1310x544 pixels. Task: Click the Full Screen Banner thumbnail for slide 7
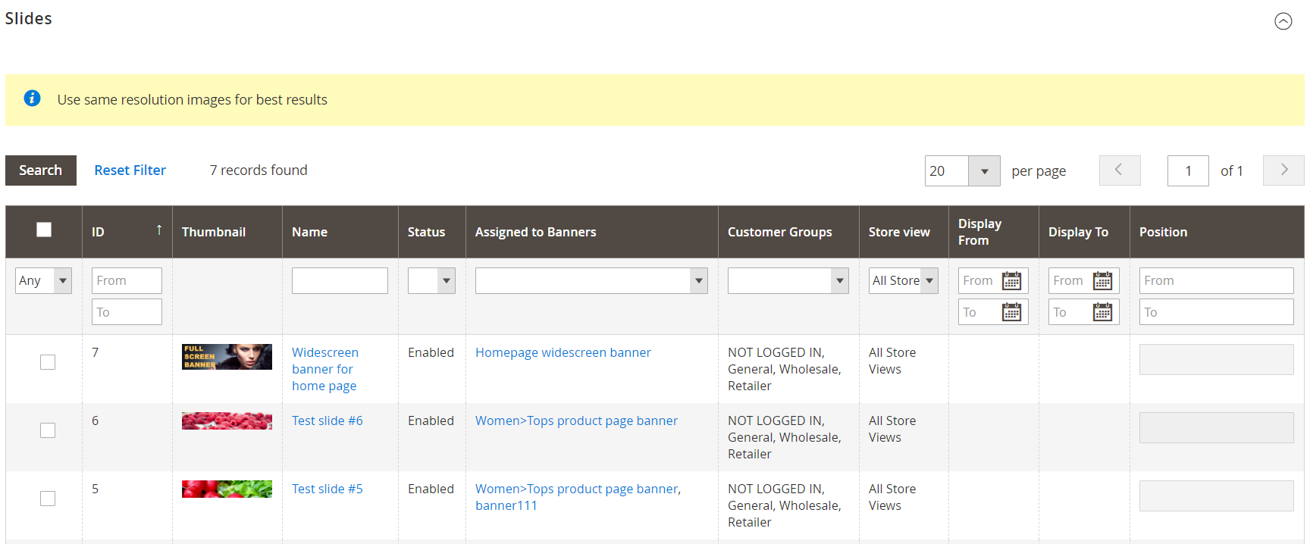[227, 357]
